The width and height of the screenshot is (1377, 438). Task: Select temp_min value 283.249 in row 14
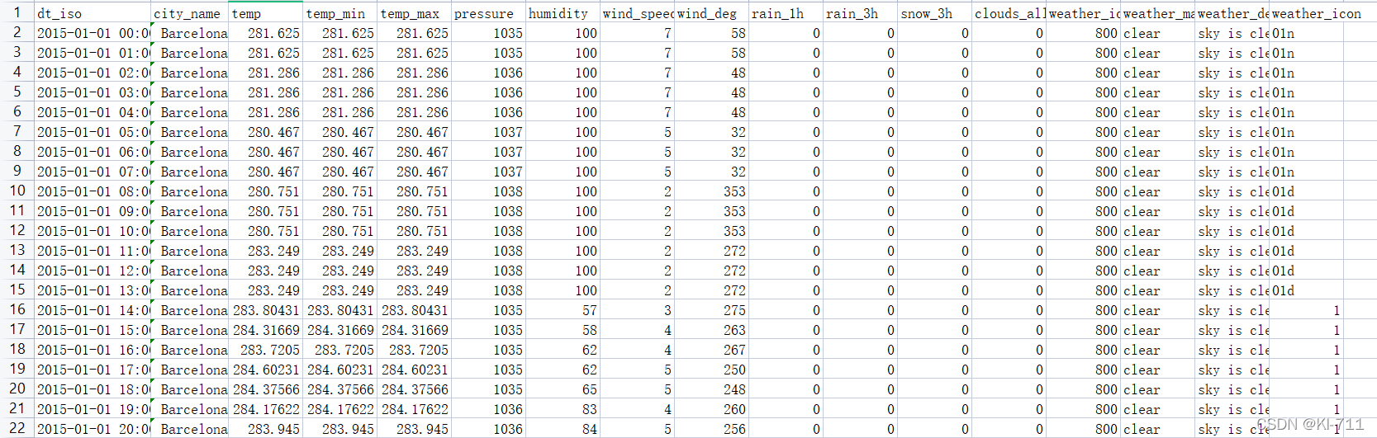(x=340, y=271)
